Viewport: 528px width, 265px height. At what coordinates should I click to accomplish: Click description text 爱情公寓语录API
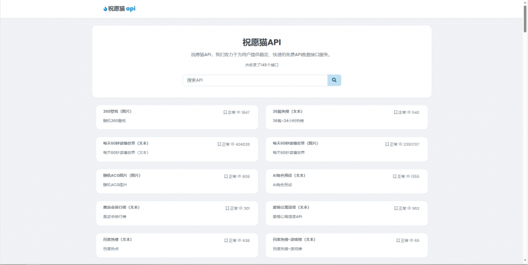[x=287, y=217]
